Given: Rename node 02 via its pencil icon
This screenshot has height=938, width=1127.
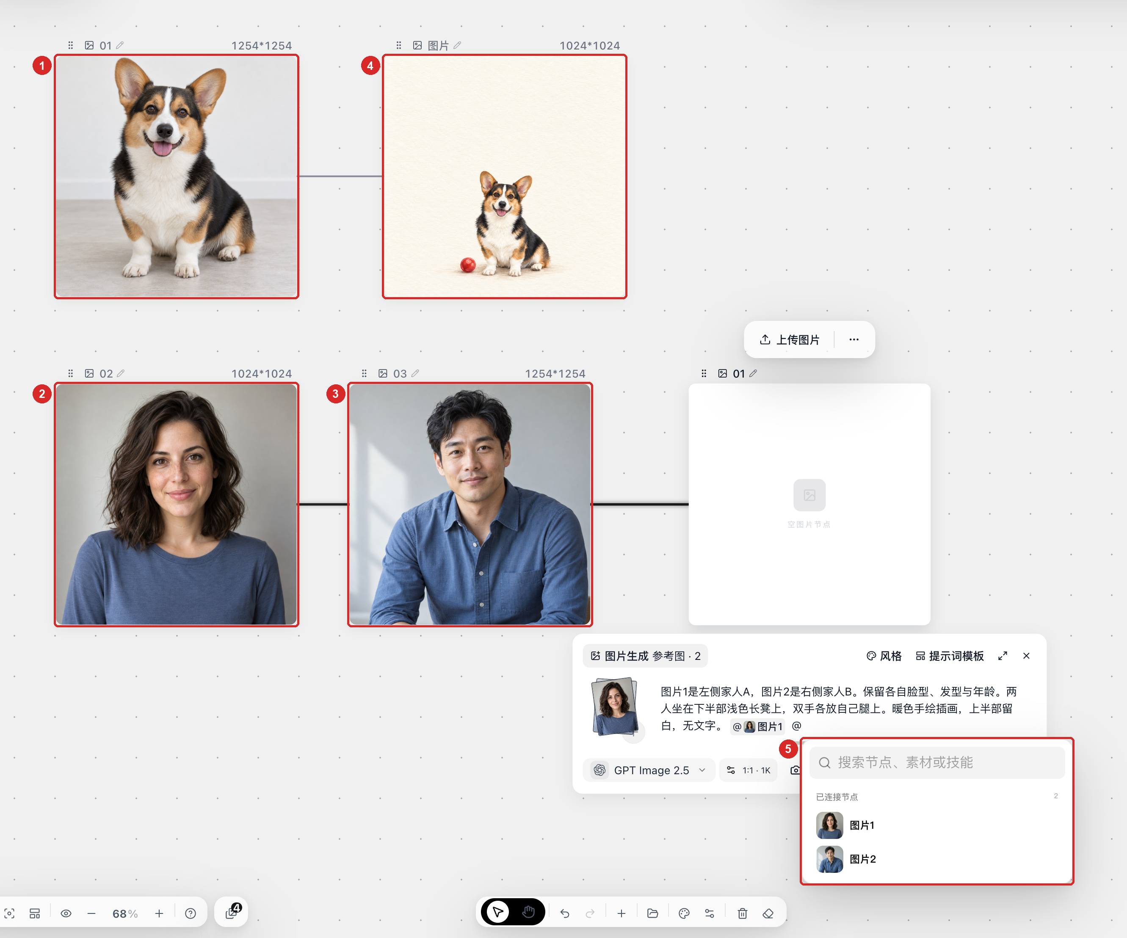Looking at the screenshot, I should tap(121, 373).
